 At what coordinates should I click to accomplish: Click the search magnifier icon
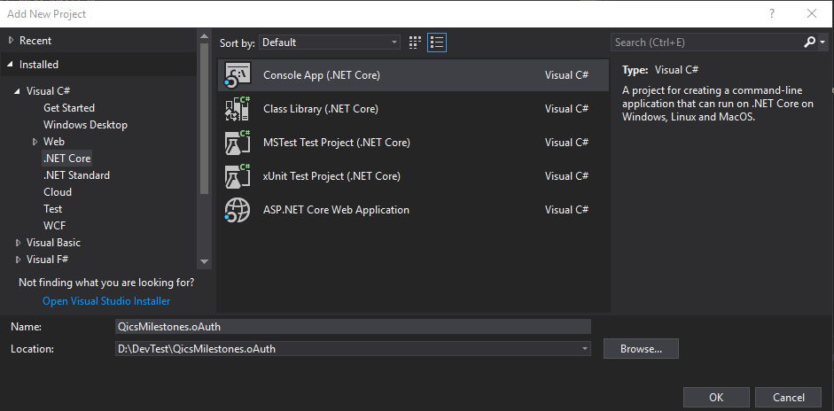[809, 42]
